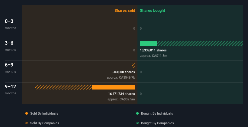Click the orange Sold By Individuals legend dot

[27, 113]
